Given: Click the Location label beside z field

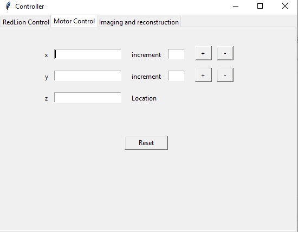Looking at the screenshot, I should (x=144, y=98).
